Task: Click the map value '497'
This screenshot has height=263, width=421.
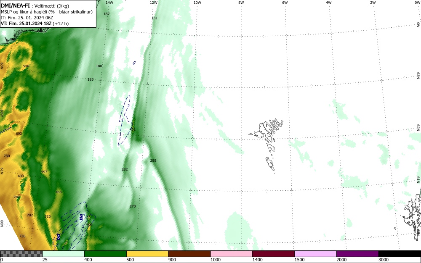Action: 44,172
